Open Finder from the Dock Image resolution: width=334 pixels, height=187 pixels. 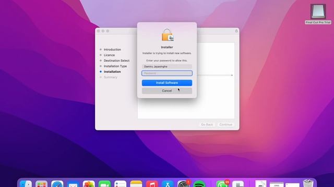pos(26,184)
